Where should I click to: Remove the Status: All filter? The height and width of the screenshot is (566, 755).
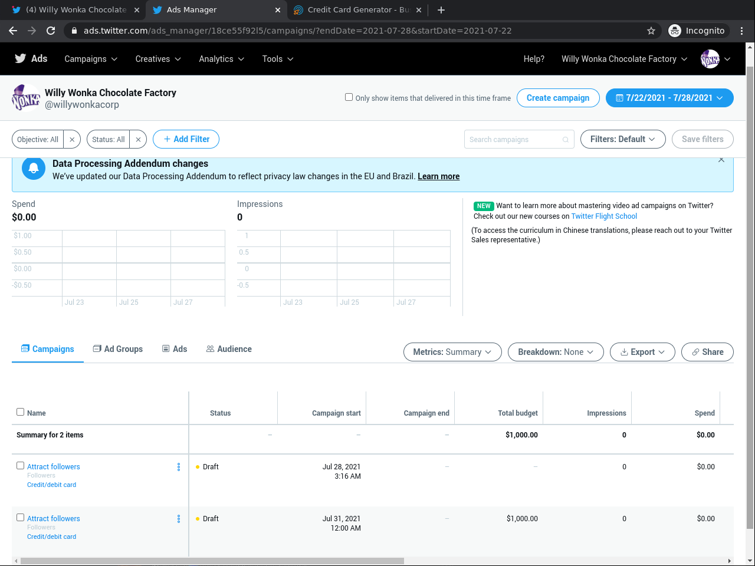138,139
